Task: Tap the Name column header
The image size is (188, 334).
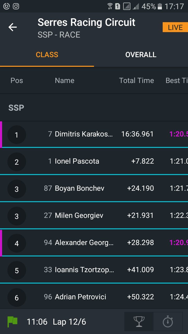Action: [64, 81]
